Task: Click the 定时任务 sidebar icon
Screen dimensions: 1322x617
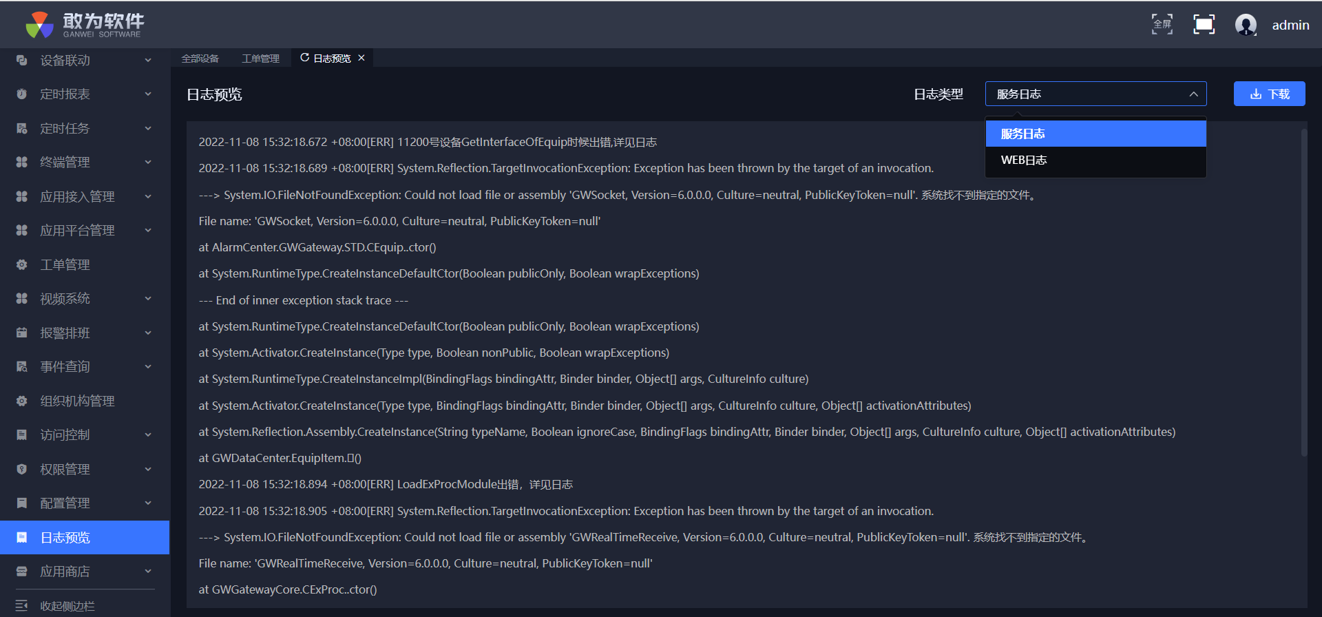Action: click(x=21, y=128)
